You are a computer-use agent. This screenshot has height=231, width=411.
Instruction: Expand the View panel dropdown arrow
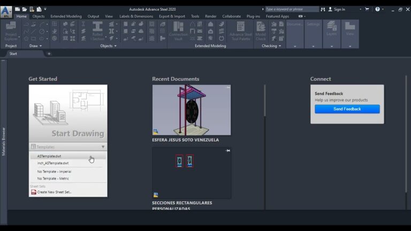(x=350, y=47)
